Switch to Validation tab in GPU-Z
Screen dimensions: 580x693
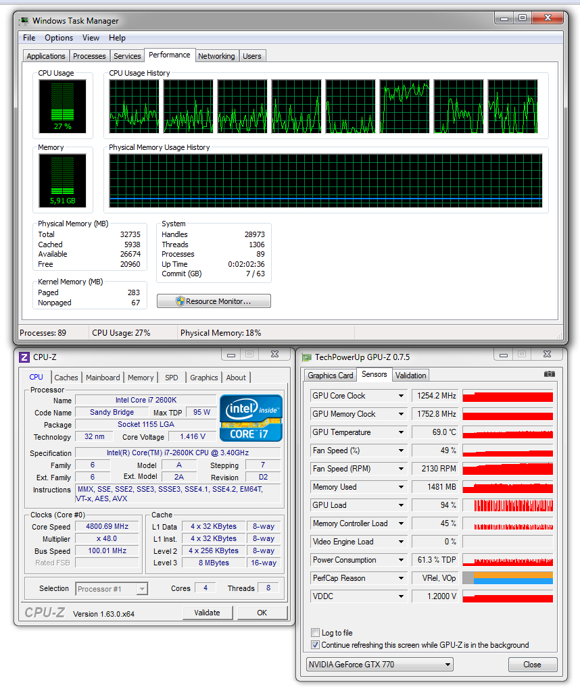pos(410,376)
